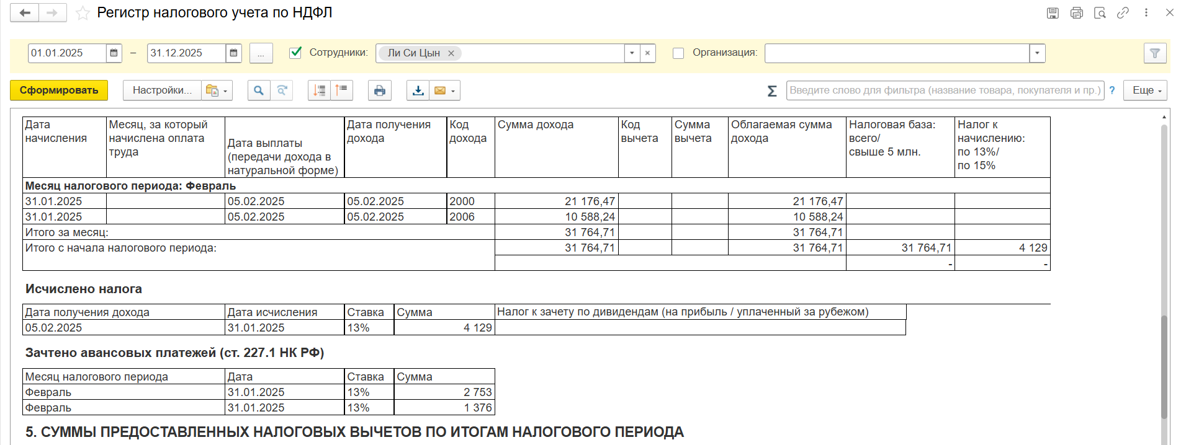This screenshot has height=445, width=1186.
Task: Save report using the diskette icon
Action: click(1053, 12)
